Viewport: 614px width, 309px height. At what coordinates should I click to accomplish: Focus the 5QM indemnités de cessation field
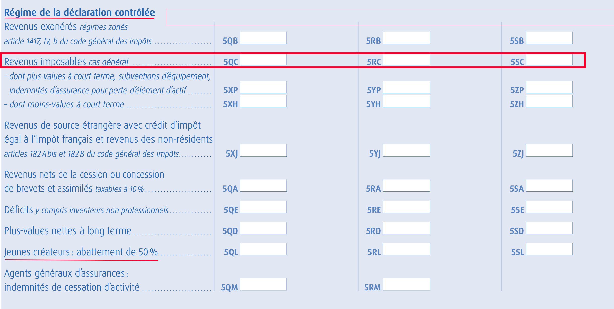pyautogui.click(x=263, y=284)
